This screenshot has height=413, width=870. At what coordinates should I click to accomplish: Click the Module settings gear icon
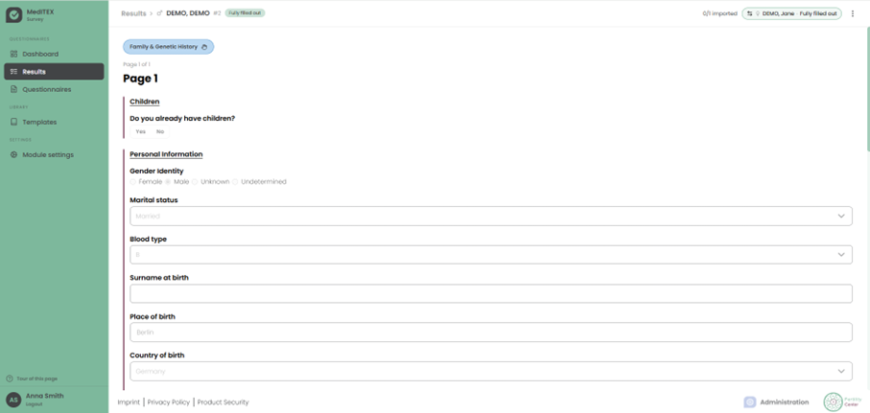(x=13, y=154)
